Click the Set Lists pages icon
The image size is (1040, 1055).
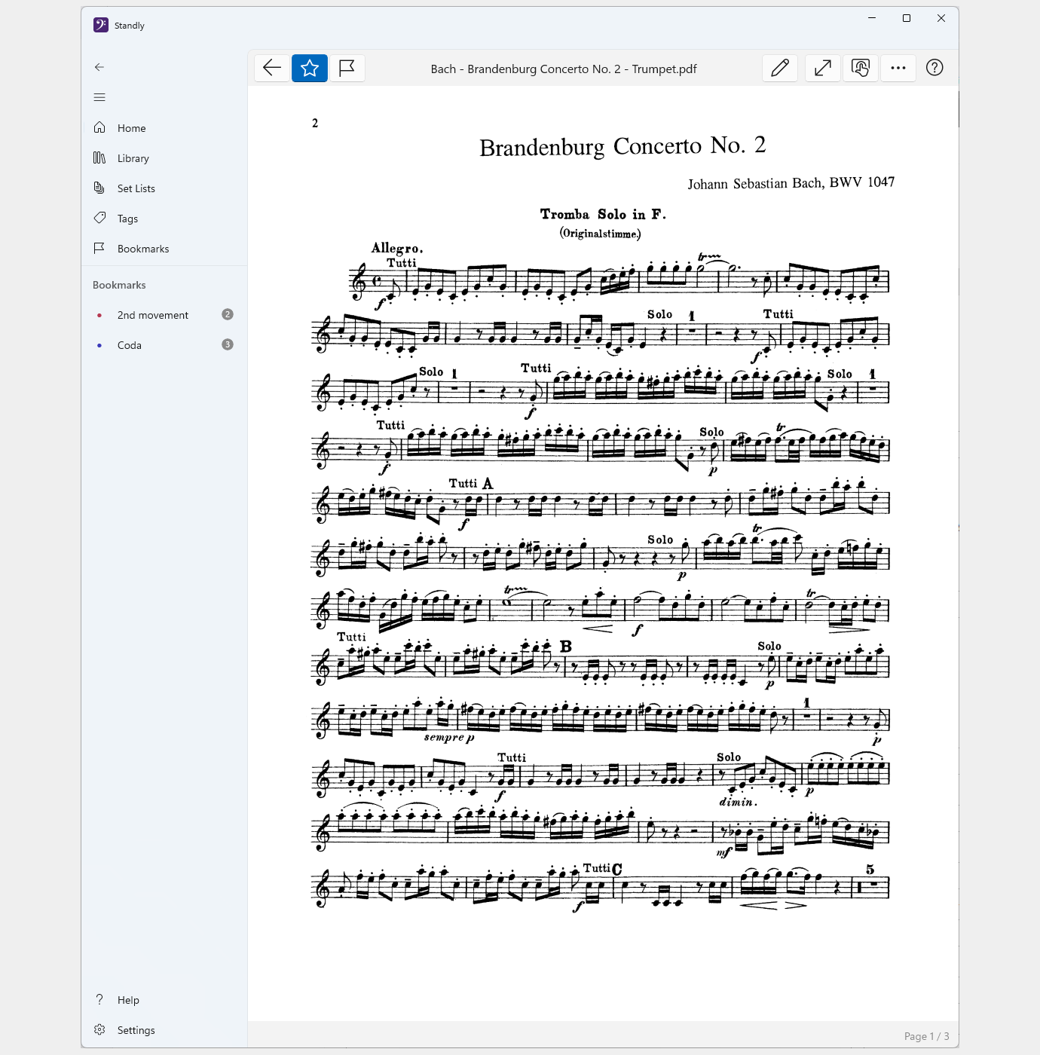click(99, 188)
